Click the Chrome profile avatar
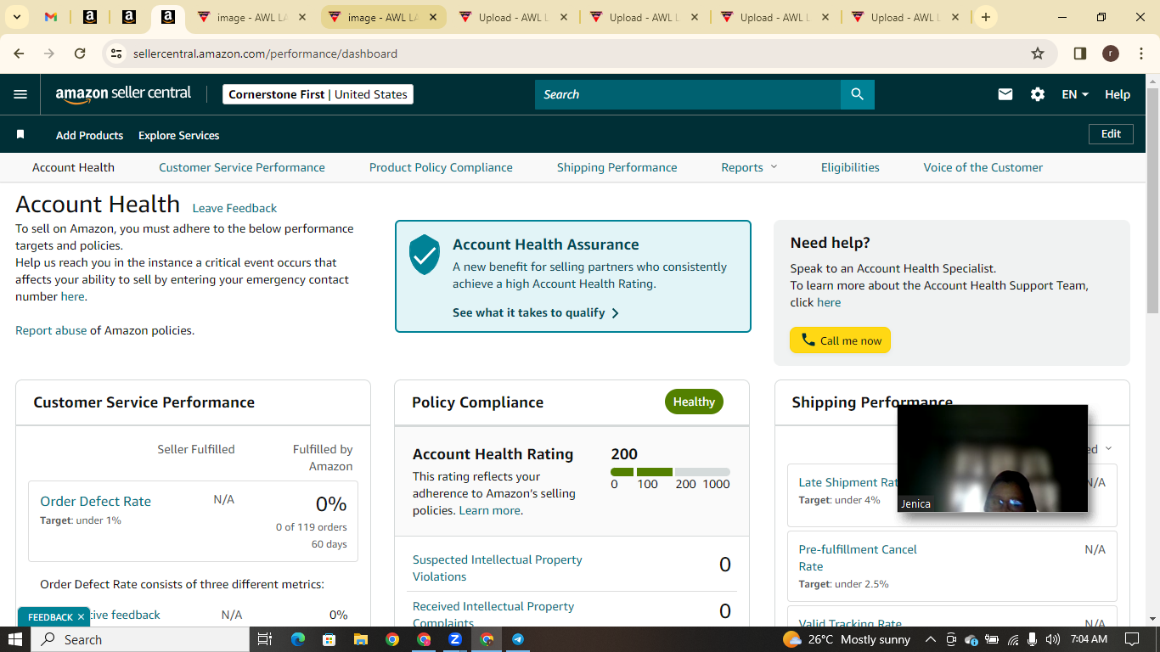This screenshot has width=1160, height=652. 1110,53
